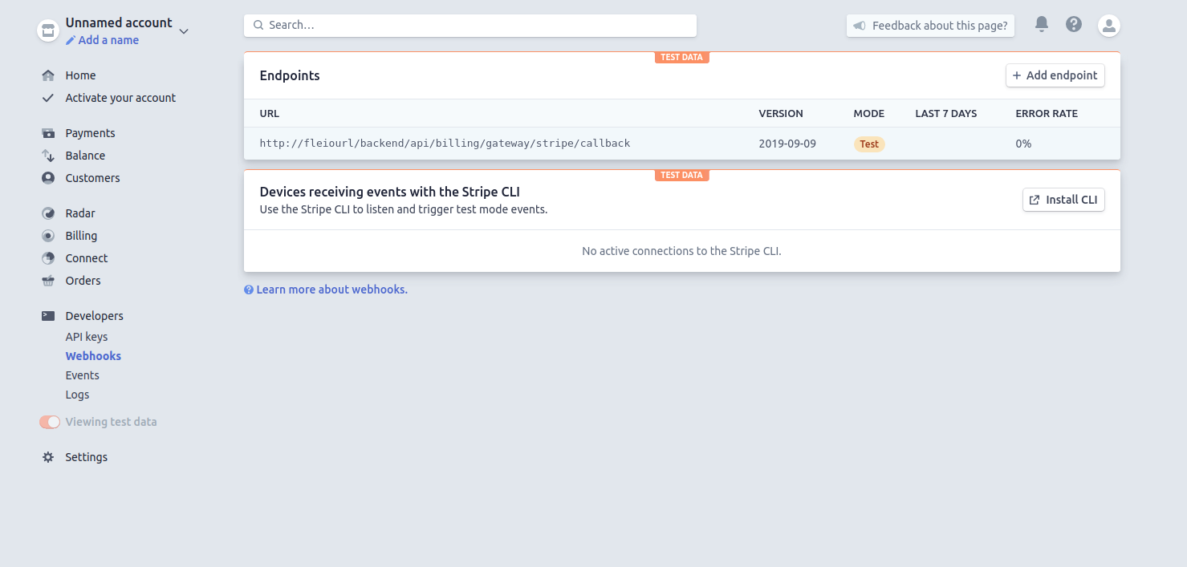Screen dimensions: 1187x567
Task: Click the Settings gear icon
Action: (48, 457)
